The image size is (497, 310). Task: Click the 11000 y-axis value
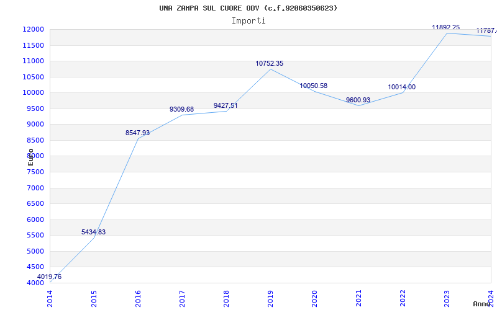pyautogui.click(x=33, y=61)
